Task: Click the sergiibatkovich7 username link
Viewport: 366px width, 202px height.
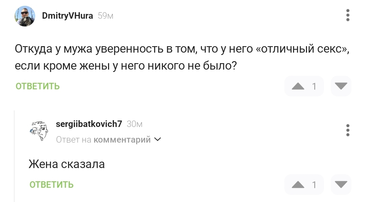Action: (89, 124)
